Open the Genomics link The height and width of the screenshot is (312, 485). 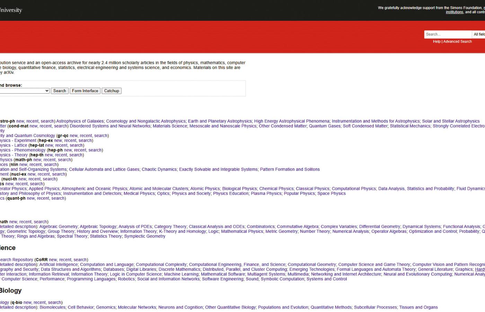(106, 307)
